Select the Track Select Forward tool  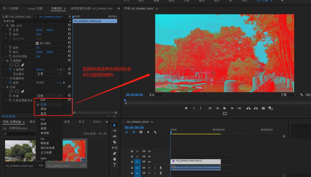(114, 131)
